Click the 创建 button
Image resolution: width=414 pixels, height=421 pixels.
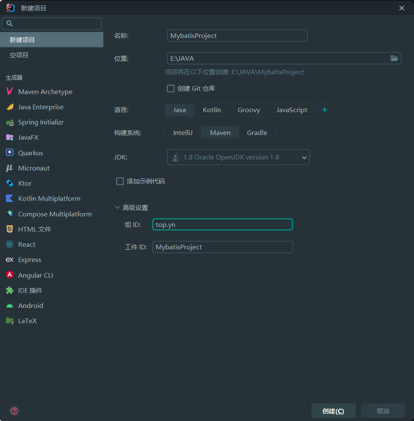pyautogui.click(x=333, y=411)
